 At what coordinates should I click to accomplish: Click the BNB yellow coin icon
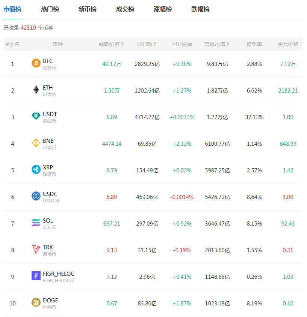pyautogui.click(x=36, y=143)
